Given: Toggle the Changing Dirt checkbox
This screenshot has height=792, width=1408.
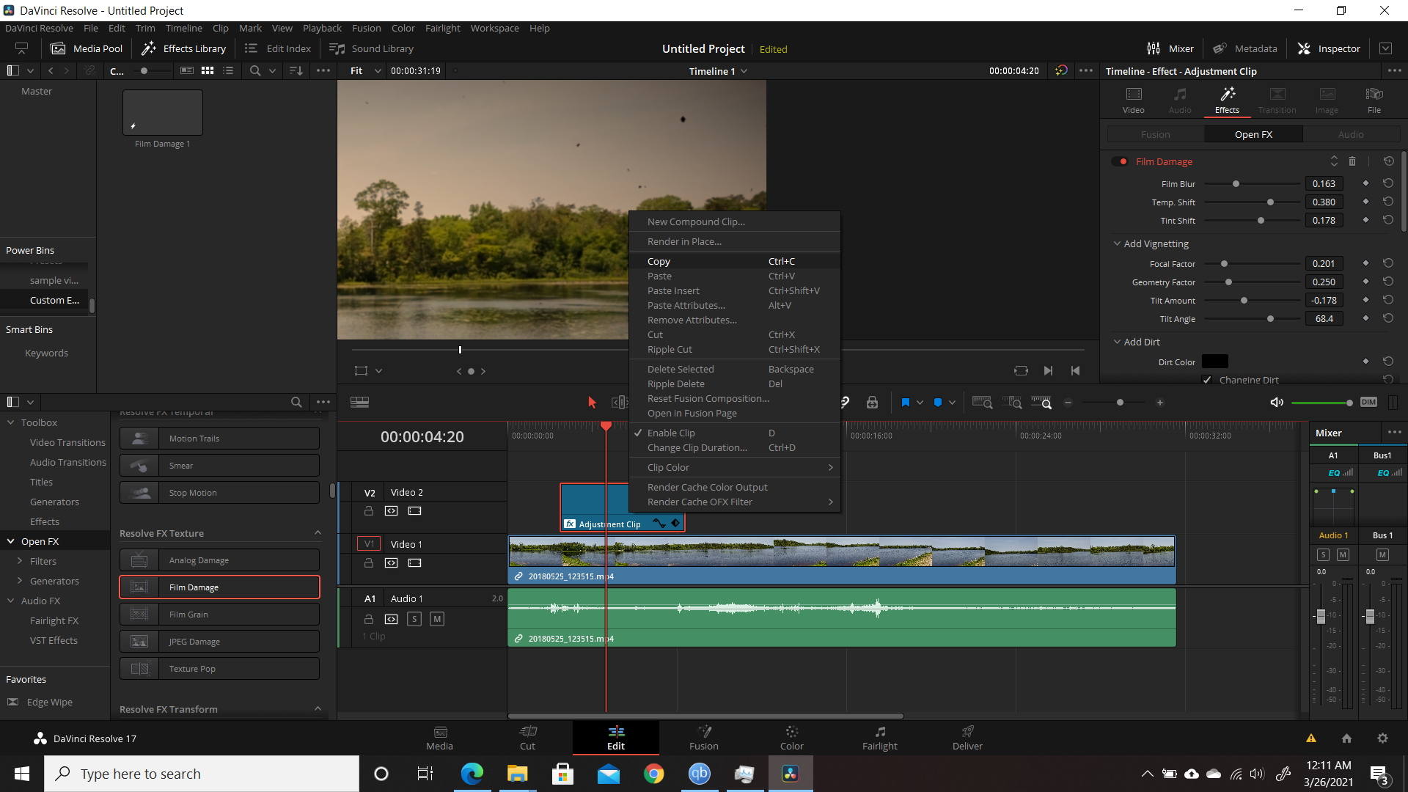Looking at the screenshot, I should tap(1207, 380).
